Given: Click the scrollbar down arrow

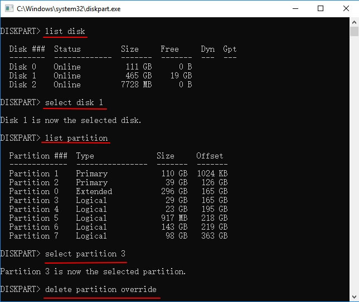Looking at the screenshot, I should pos(354,298).
